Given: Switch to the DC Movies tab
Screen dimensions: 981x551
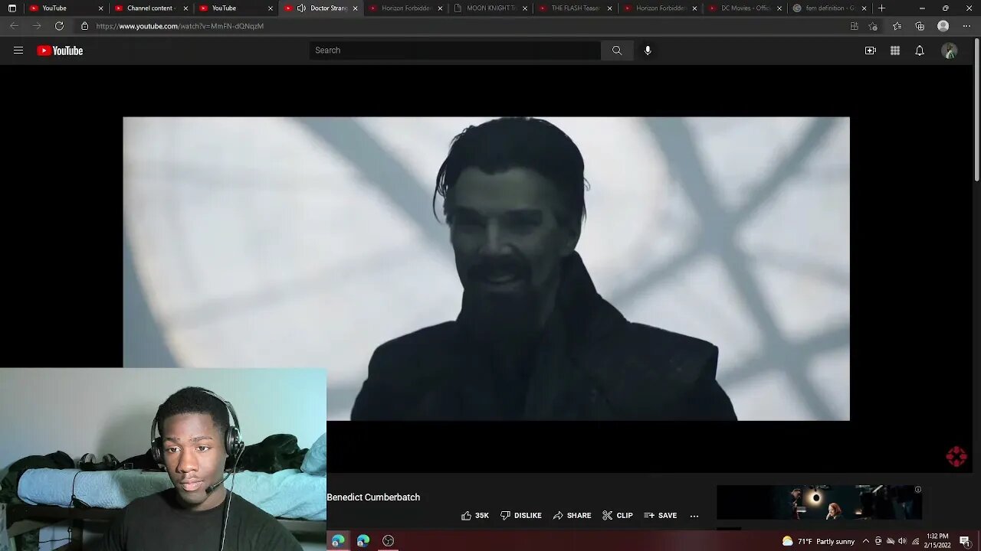Looking at the screenshot, I should coord(745,8).
